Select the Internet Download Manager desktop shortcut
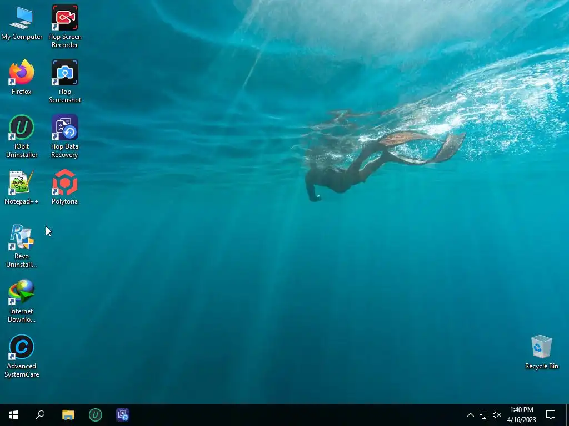The width and height of the screenshot is (569, 426). [x=22, y=301]
